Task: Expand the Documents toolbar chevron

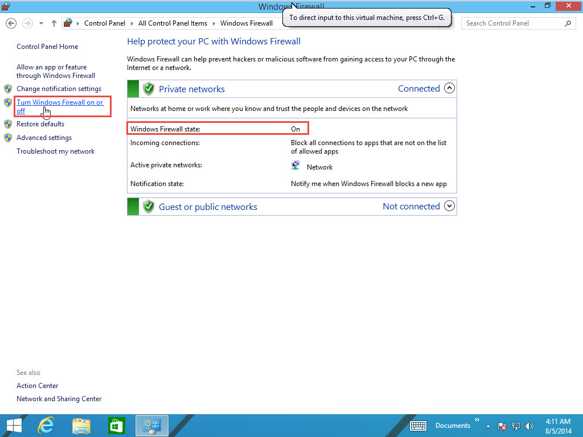Action: coord(477,420)
